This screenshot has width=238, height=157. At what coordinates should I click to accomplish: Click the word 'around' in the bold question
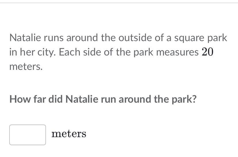click(131, 99)
